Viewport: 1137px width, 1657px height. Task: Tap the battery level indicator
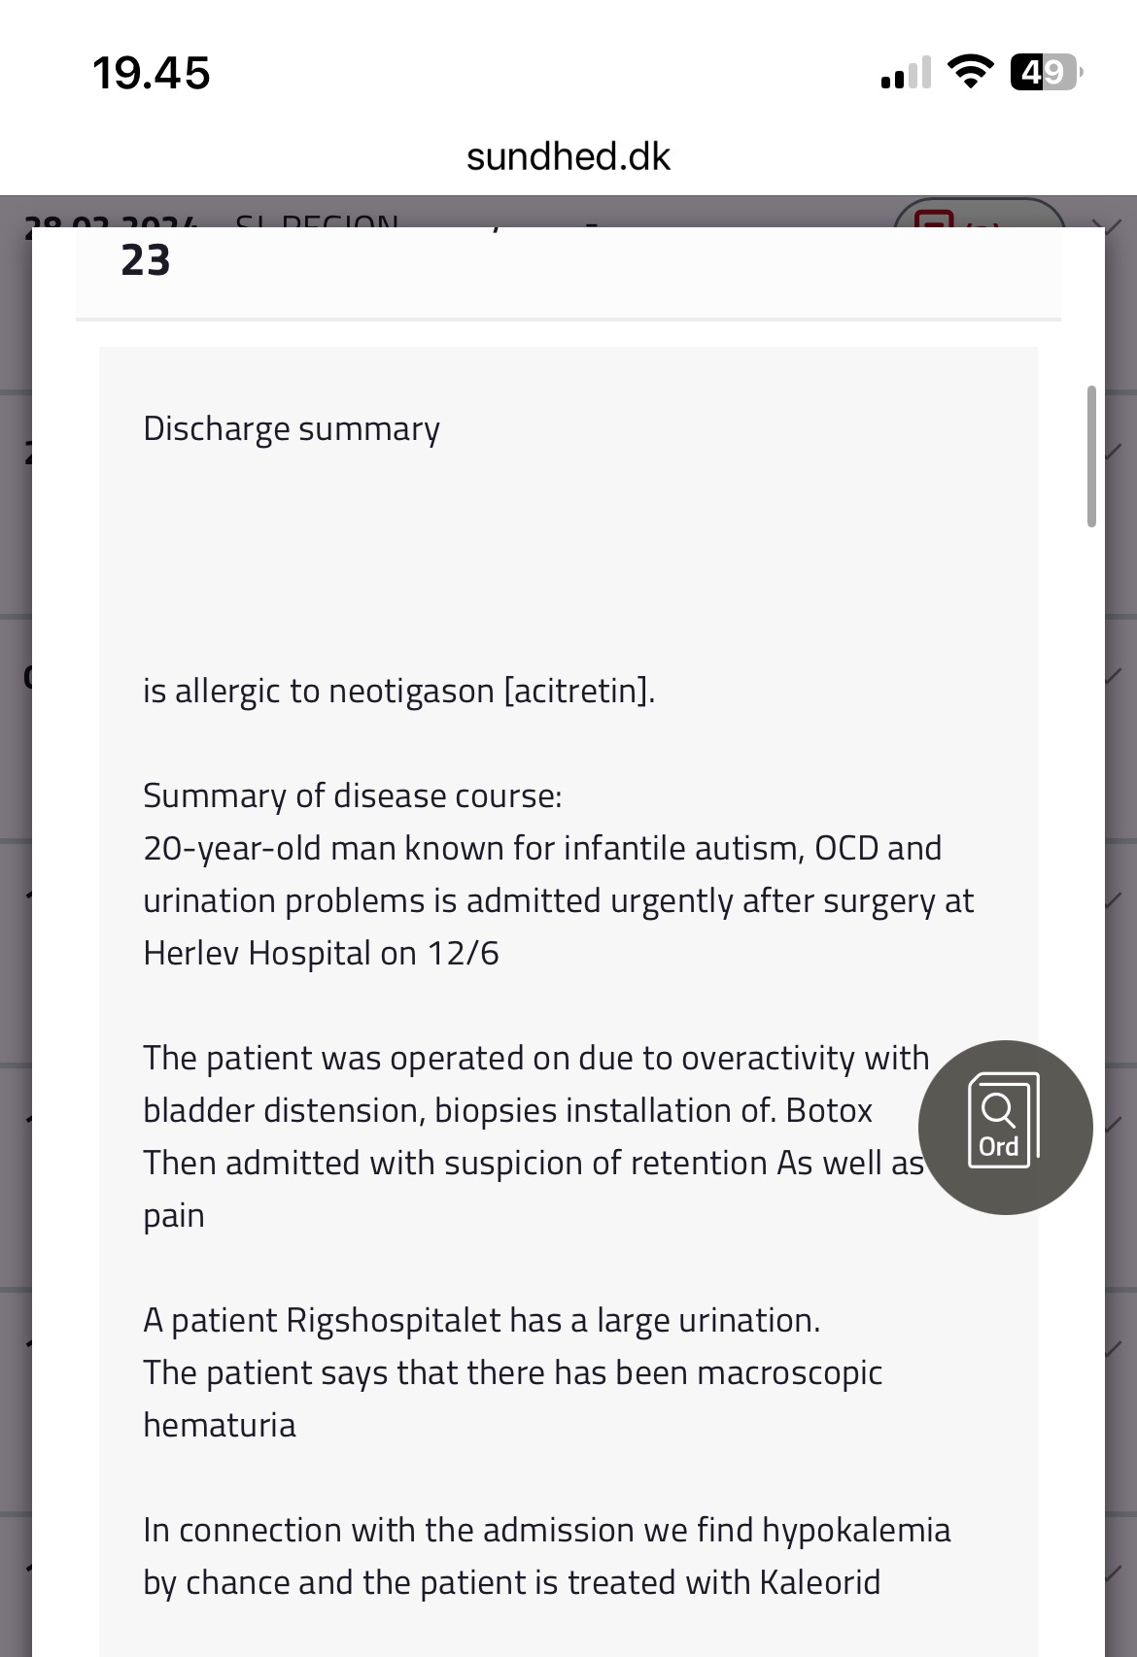[1045, 72]
